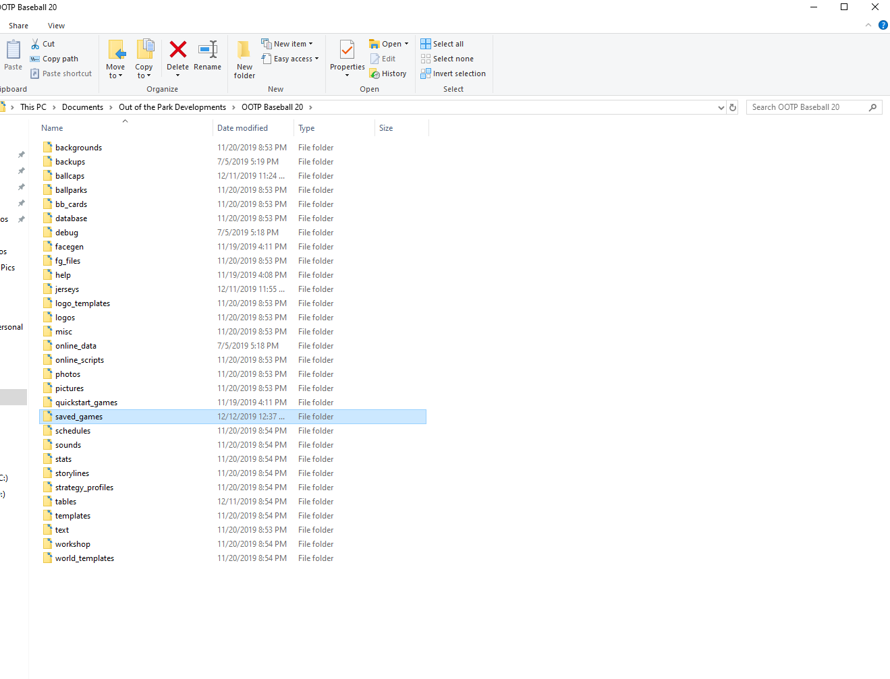Click the Move to icon
Image resolution: width=890 pixels, height=679 pixels.
pyautogui.click(x=116, y=50)
